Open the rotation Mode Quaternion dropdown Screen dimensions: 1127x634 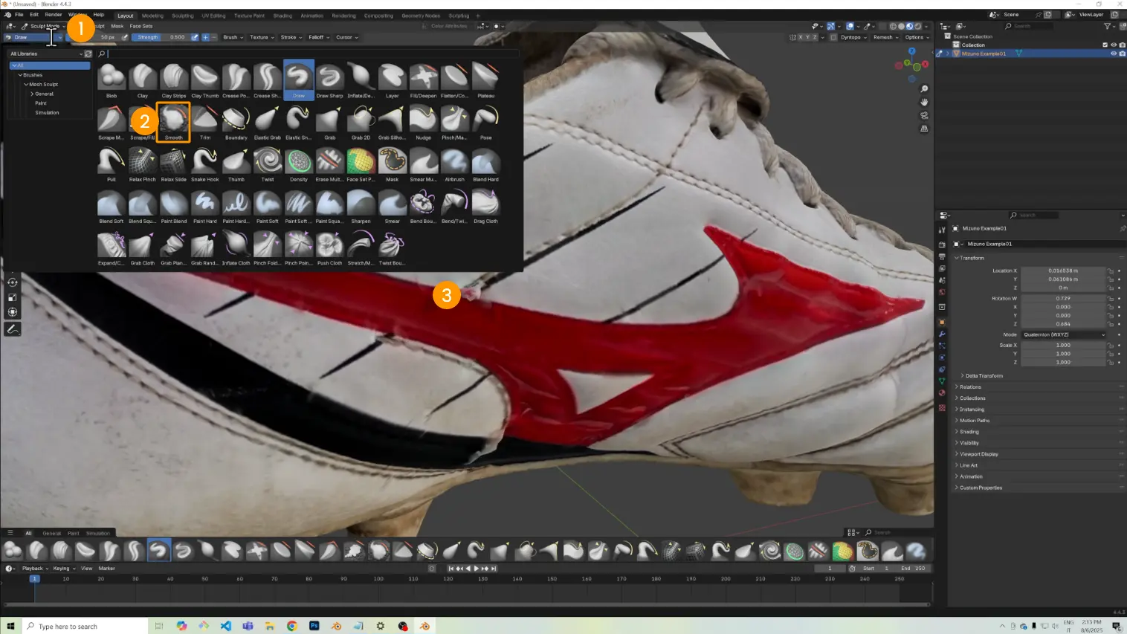coord(1064,334)
